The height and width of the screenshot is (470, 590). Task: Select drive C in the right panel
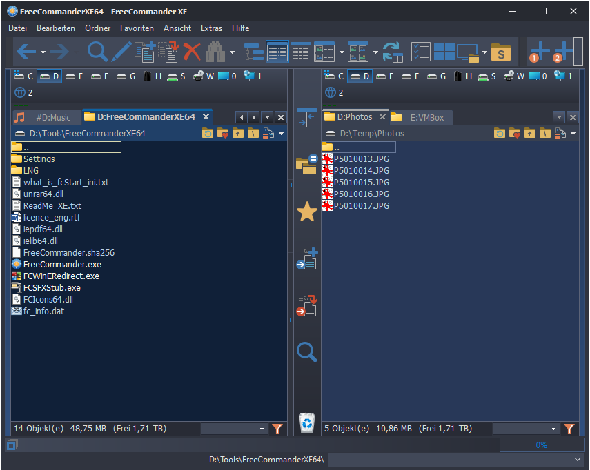(x=335, y=76)
